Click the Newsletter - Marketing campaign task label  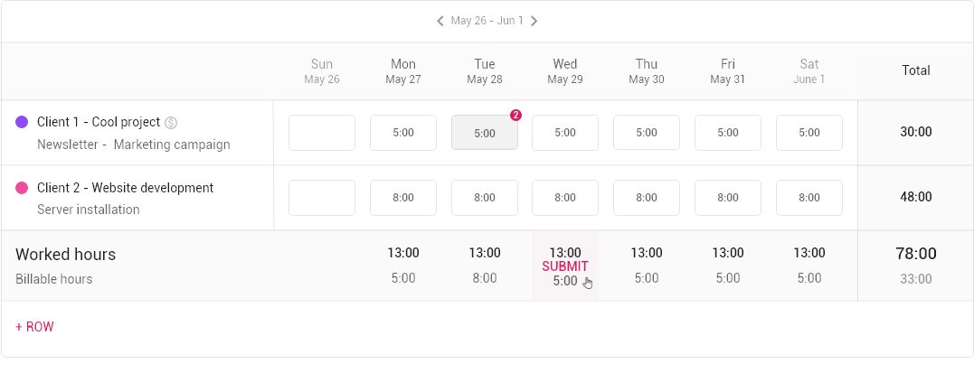pos(134,145)
